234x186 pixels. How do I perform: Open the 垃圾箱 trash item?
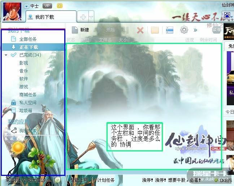(22, 110)
